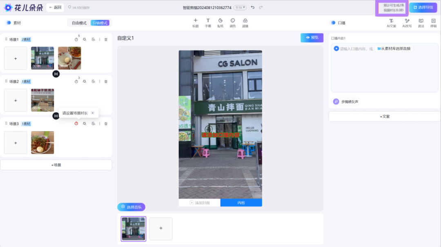This screenshot has height=247, width=441.
Task: Click the 返回 back button
Action: click(x=55, y=7)
